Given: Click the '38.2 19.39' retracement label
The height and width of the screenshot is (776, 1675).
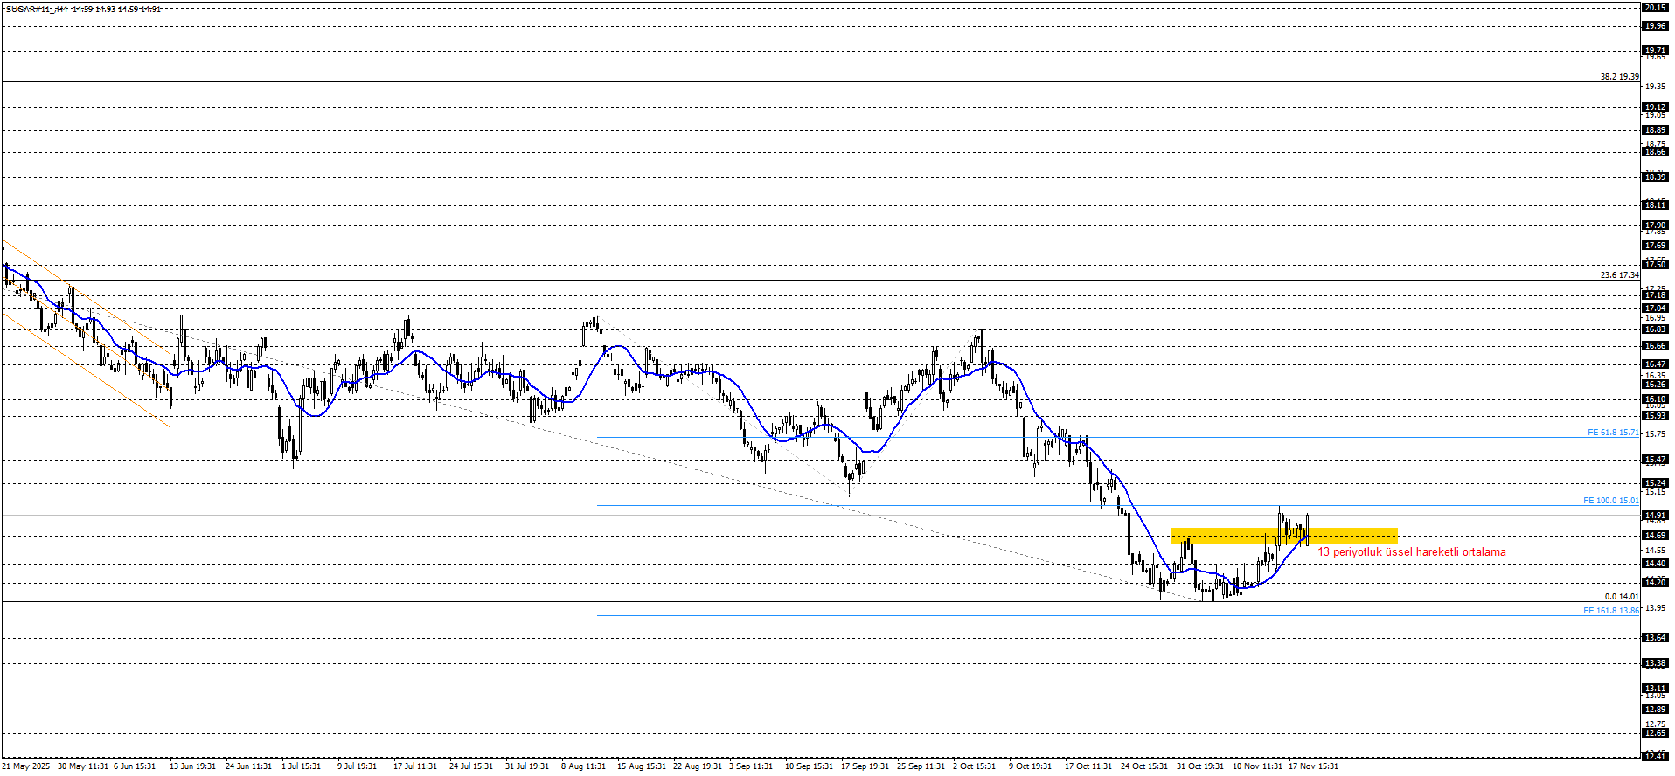Looking at the screenshot, I should pos(1619,77).
